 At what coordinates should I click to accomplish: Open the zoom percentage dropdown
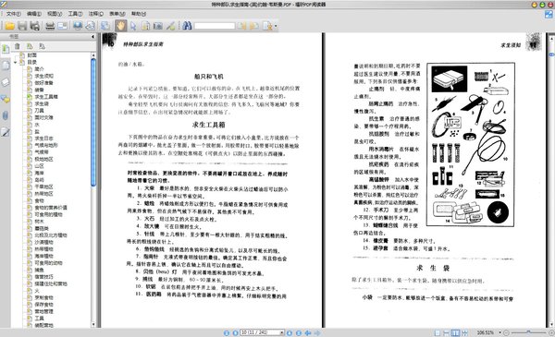click(499, 332)
